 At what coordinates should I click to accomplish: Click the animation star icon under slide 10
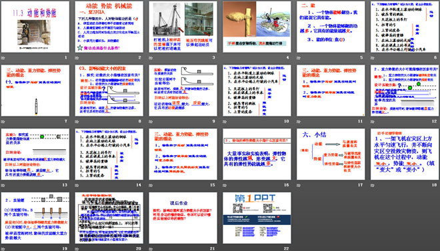(225, 121)
